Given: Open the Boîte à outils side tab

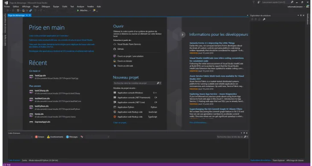Looking at the screenshot, I should [x=6, y=40].
